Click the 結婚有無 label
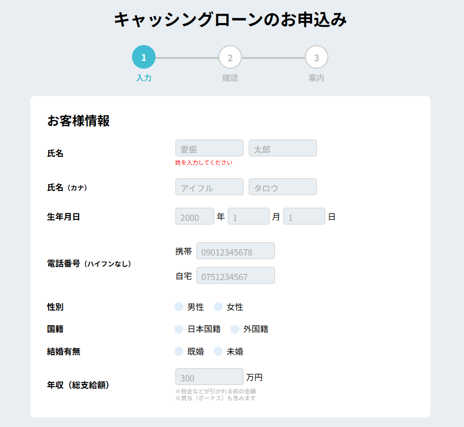Viewport: 464px width, 427px height. (x=63, y=351)
